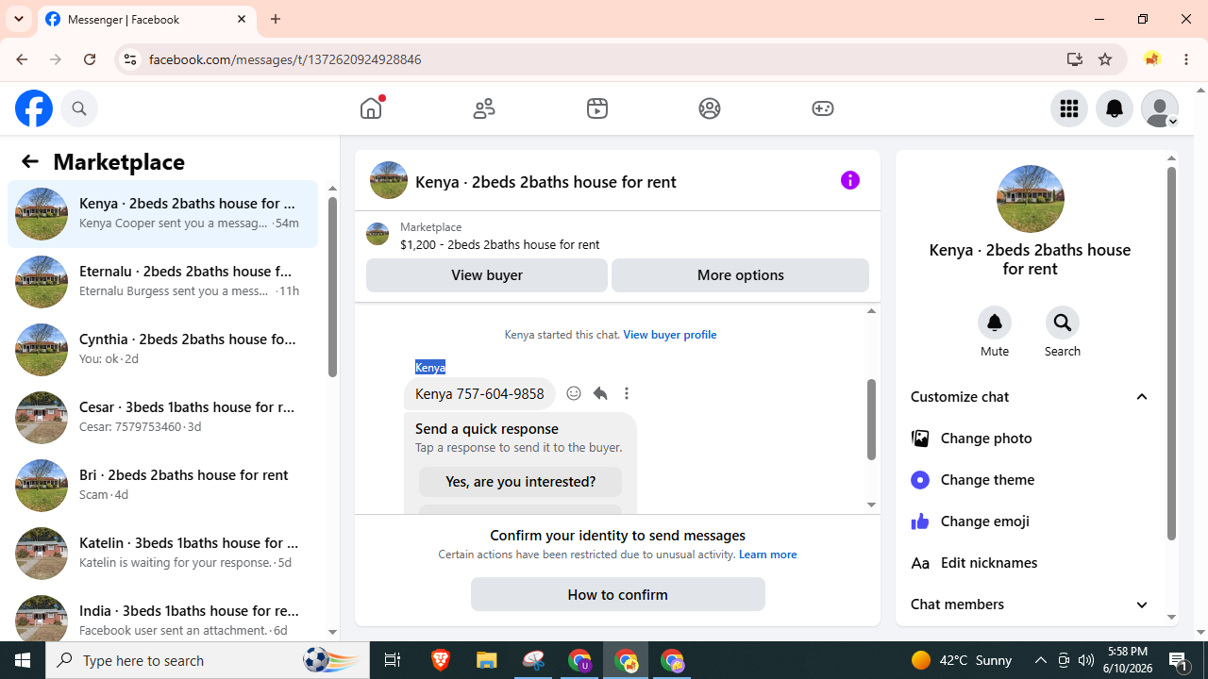Open the Learn more link
The height and width of the screenshot is (679, 1208).
coord(767,555)
